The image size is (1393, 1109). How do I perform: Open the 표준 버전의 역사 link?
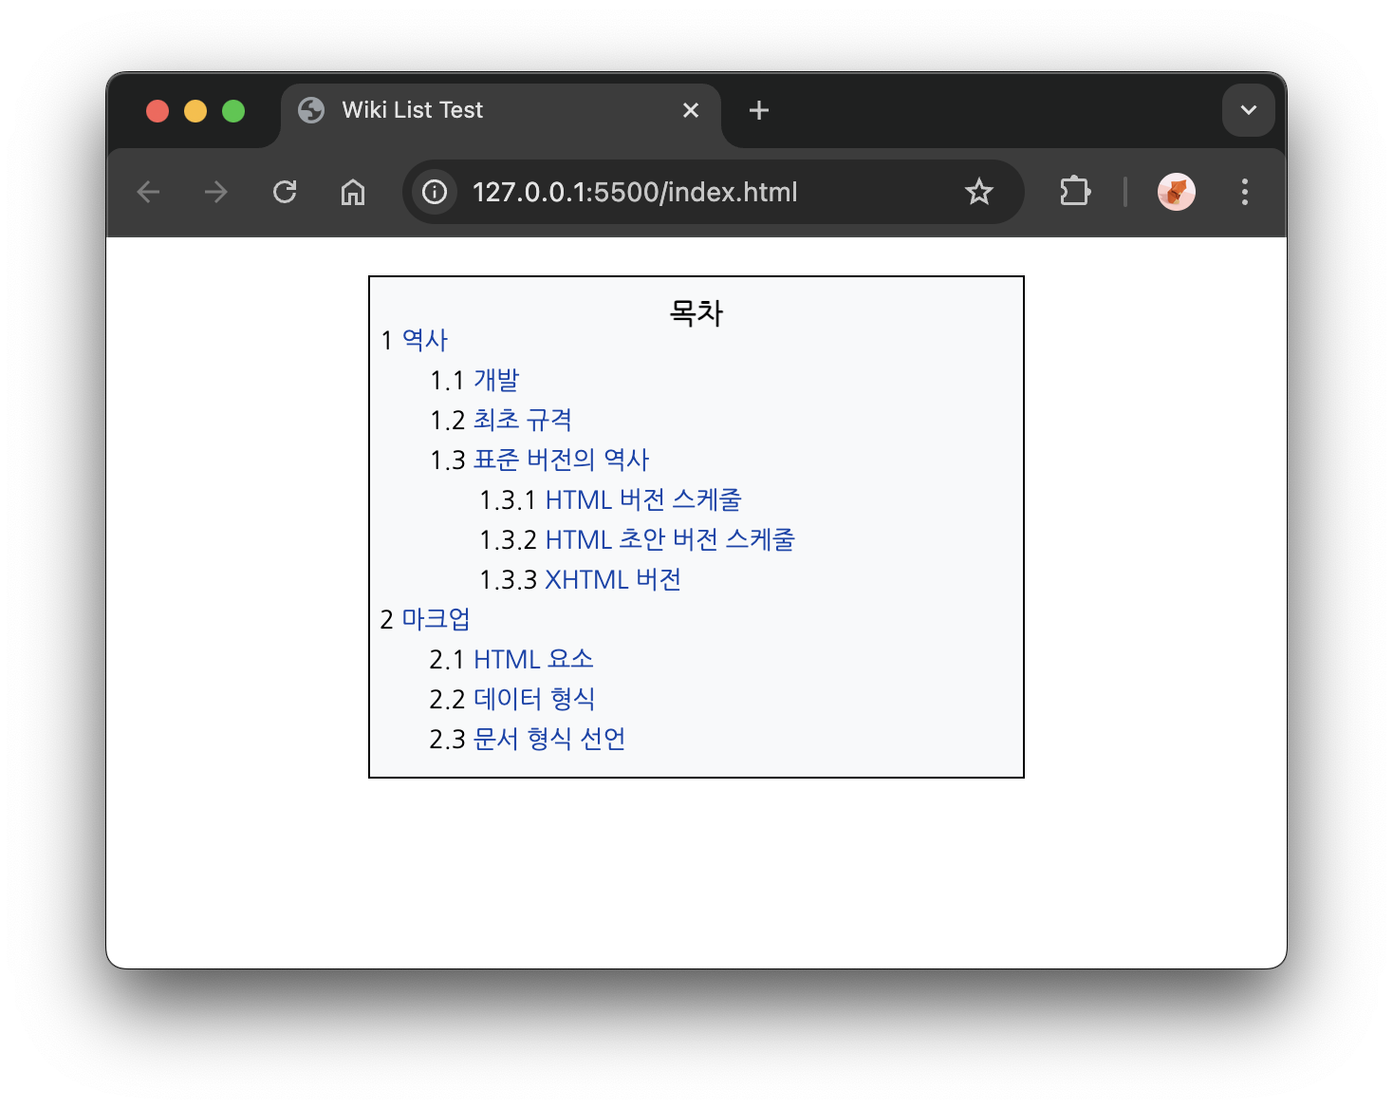[561, 460]
